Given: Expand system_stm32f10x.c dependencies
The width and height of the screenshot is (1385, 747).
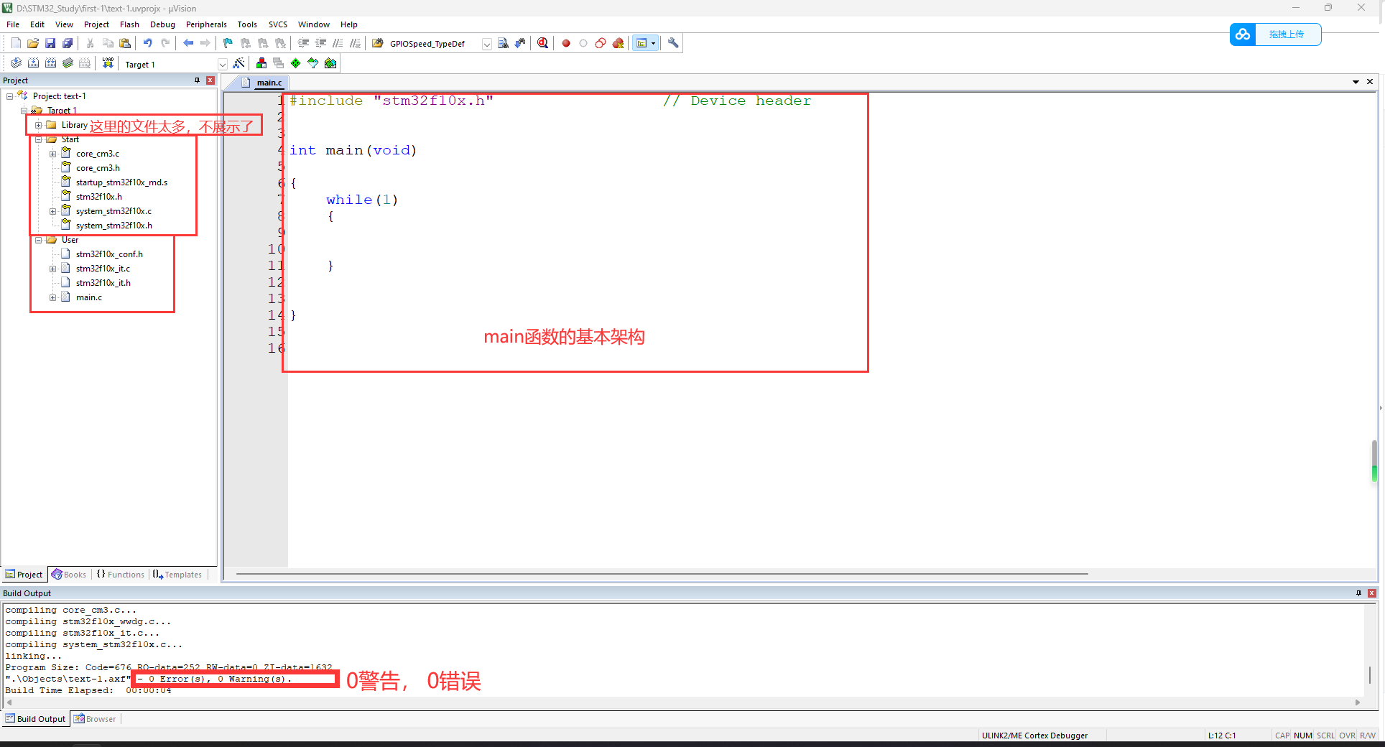Looking at the screenshot, I should 53,211.
